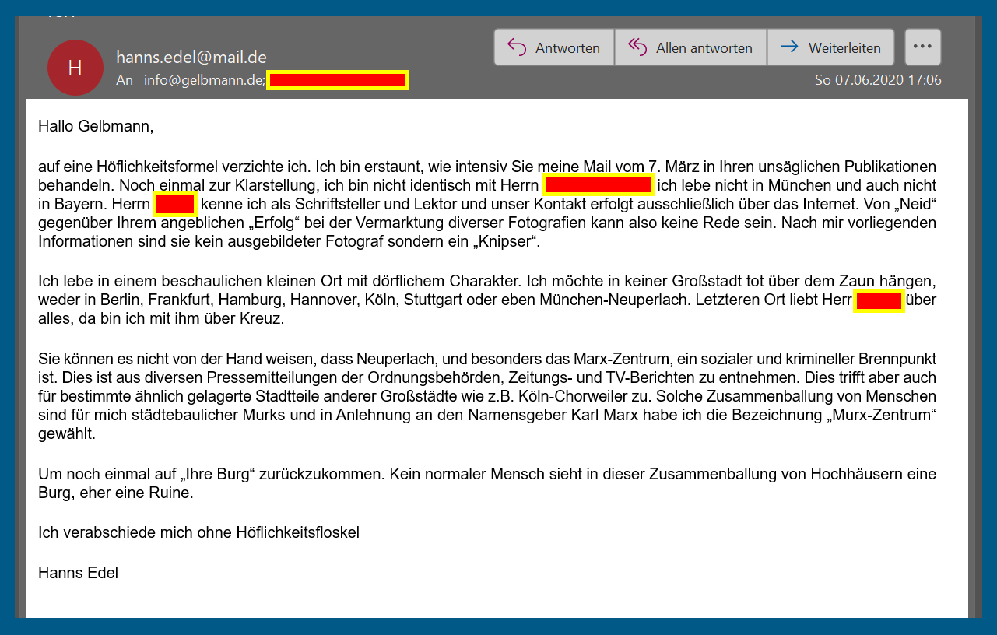Screen dimensions: 997x635
Task: Click the forward arrow icon for Weiterleiten
Action: (789, 47)
